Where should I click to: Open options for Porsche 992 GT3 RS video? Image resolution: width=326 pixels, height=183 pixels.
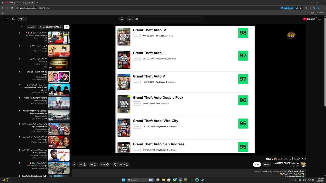(x=19, y=111)
